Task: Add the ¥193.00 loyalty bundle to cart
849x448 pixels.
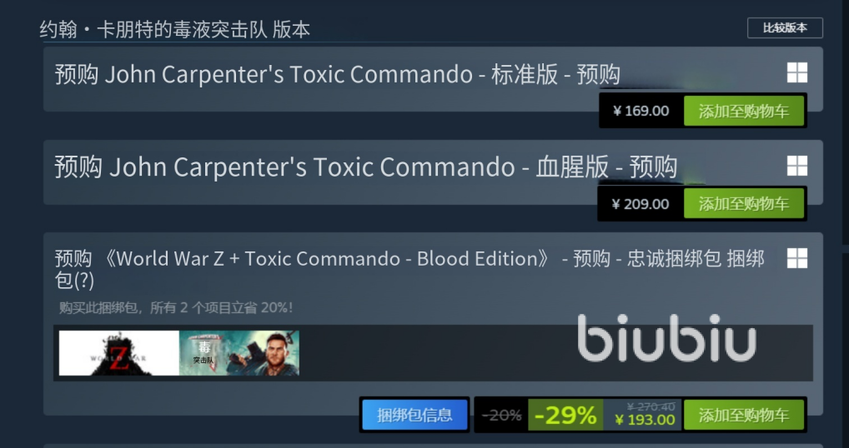Action: click(743, 415)
